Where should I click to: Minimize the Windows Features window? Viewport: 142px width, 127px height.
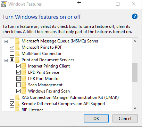102,4
